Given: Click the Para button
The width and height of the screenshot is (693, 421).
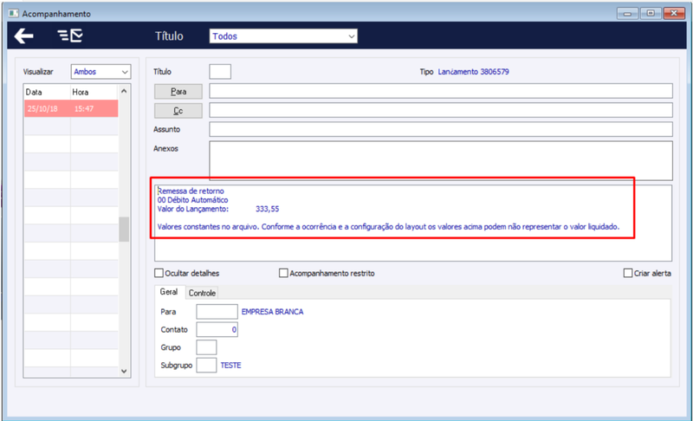Looking at the screenshot, I should click(x=178, y=92).
